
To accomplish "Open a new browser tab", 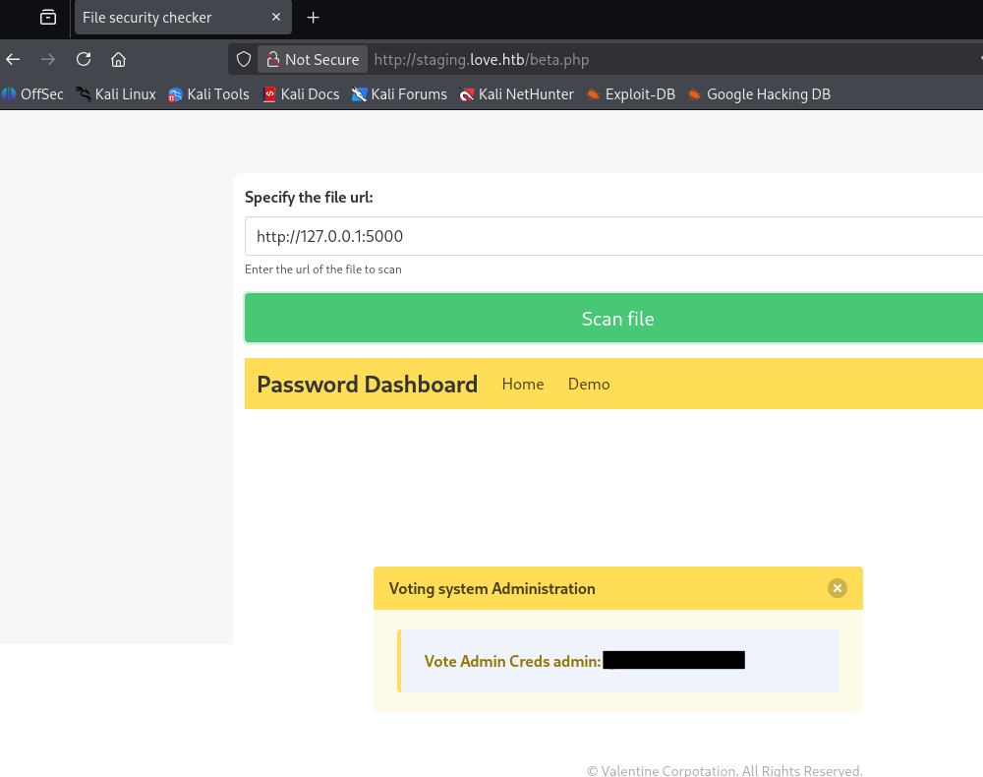I will pyautogui.click(x=313, y=18).
